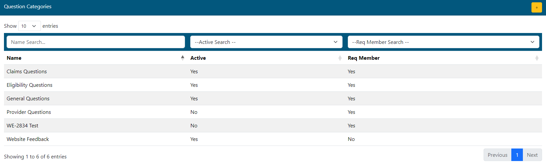The width and height of the screenshot is (546, 165).
Task: Go to the Next page
Action: pos(532,155)
